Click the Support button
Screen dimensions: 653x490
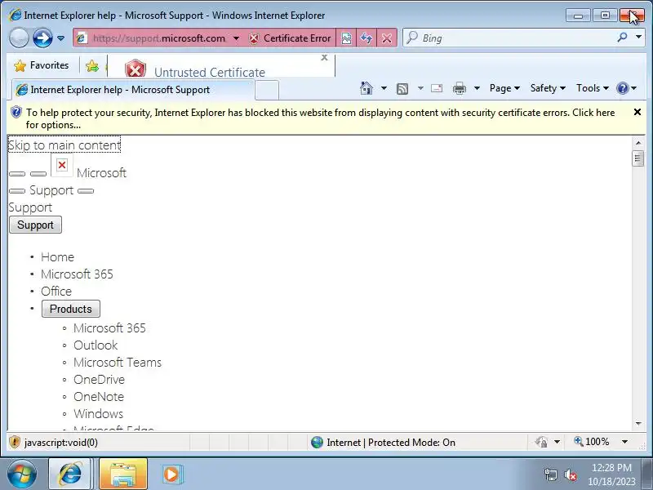pos(35,225)
